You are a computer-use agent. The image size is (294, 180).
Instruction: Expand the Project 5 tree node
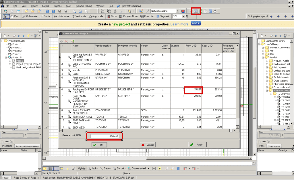tap(2, 58)
